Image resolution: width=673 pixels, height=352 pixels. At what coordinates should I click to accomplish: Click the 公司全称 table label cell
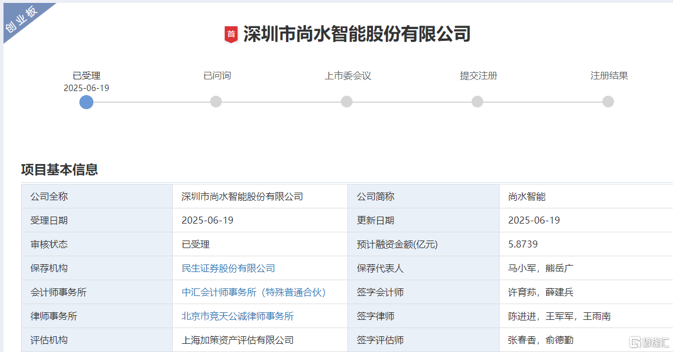(x=97, y=197)
